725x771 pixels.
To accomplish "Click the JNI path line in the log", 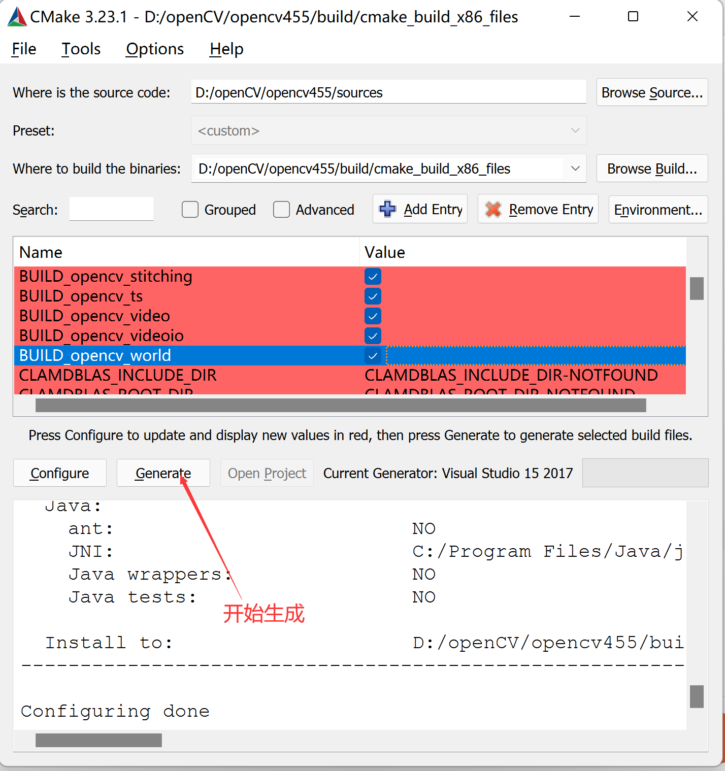I will 376,552.
